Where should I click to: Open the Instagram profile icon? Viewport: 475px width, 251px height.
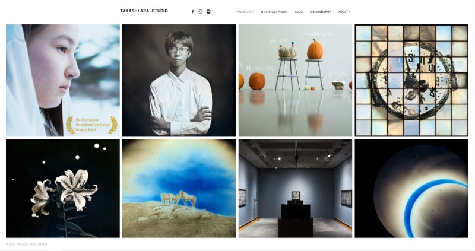point(201,12)
